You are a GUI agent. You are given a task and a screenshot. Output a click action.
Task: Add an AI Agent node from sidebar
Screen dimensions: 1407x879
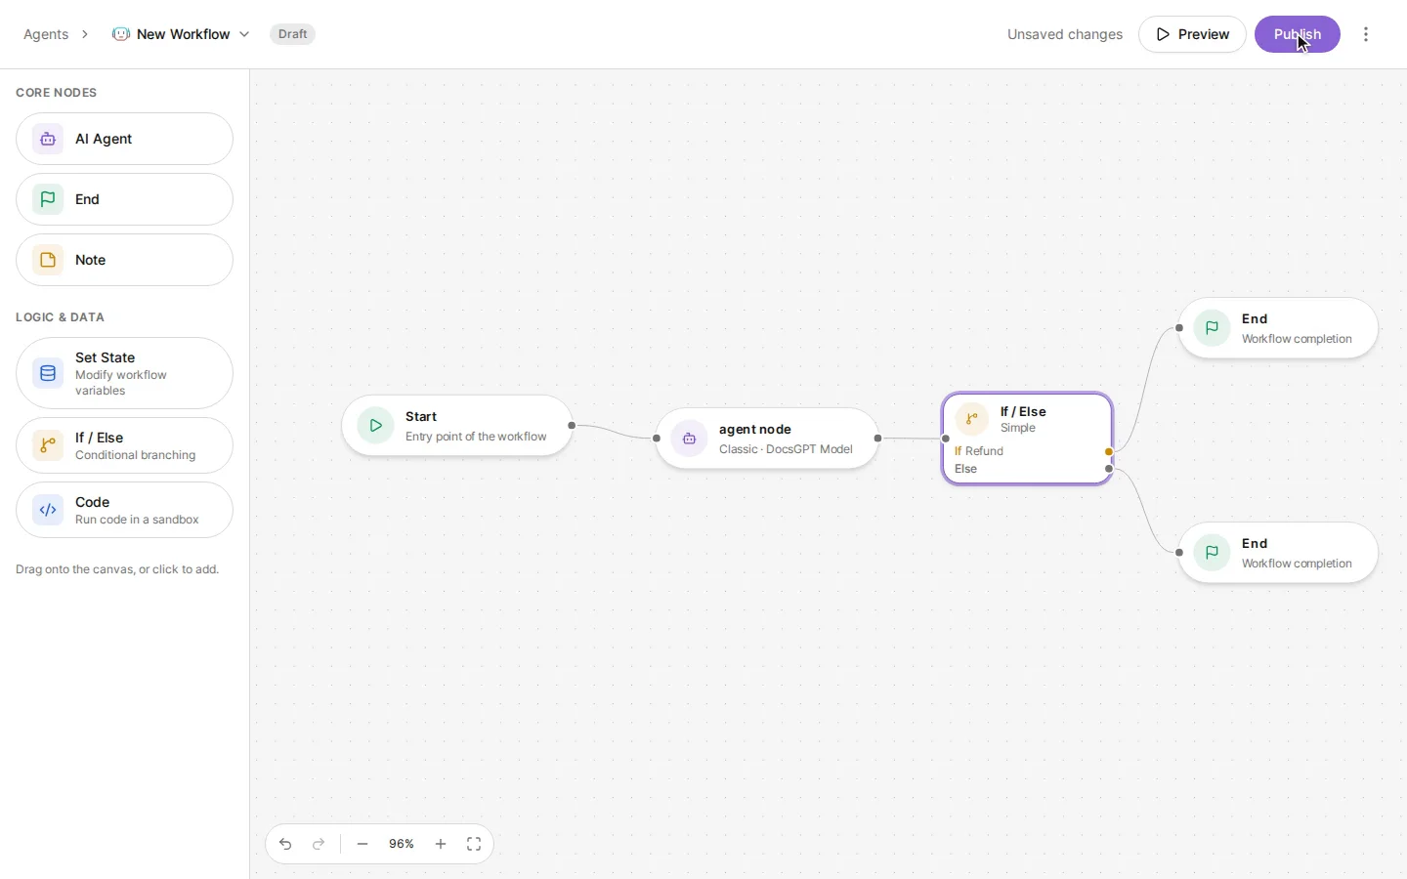point(124,139)
